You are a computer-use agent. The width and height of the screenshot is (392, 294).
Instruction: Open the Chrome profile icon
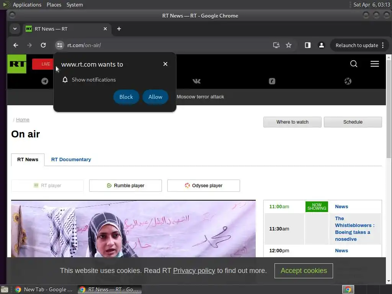coord(321,45)
